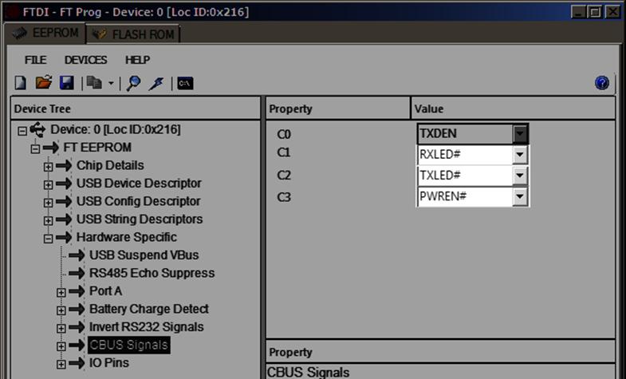
Task: Open the FILE menu
Action: click(x=36, y=60)
